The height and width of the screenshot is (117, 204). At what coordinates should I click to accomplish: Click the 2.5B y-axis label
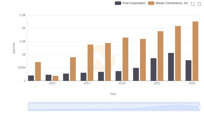click(x=22, y=15)
